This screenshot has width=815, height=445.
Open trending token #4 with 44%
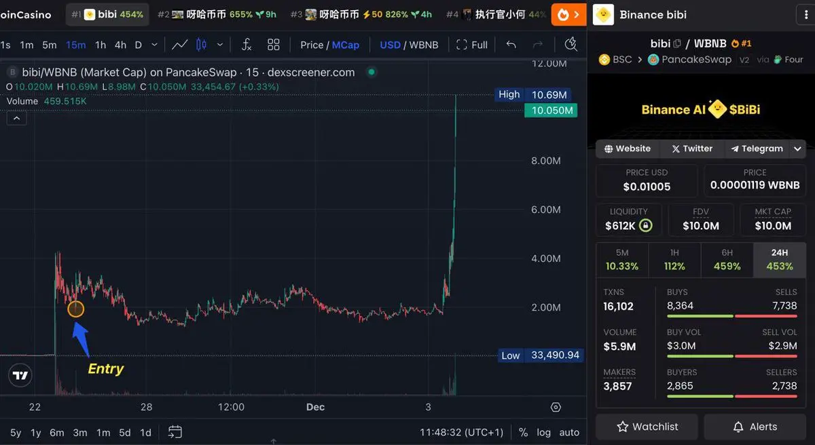pos(496,14)
